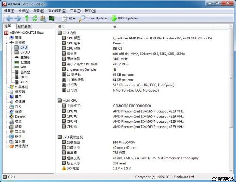236x182 pixels.
Task: Select the 940 Pin uOPGA value
Action: pos(124,142)
